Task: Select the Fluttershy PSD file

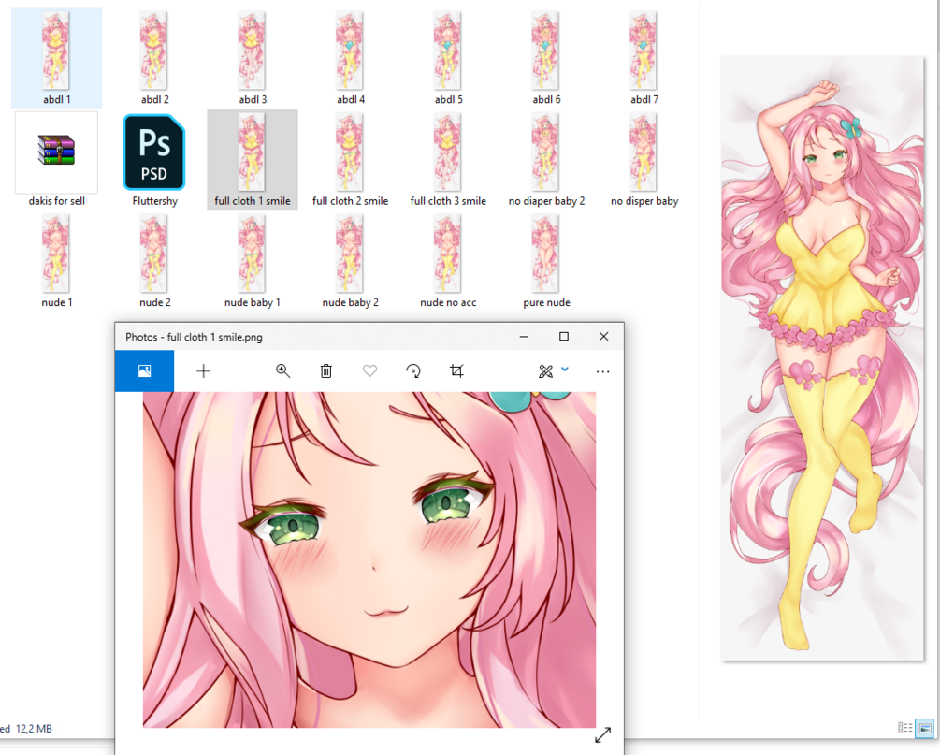Action: 154,160
